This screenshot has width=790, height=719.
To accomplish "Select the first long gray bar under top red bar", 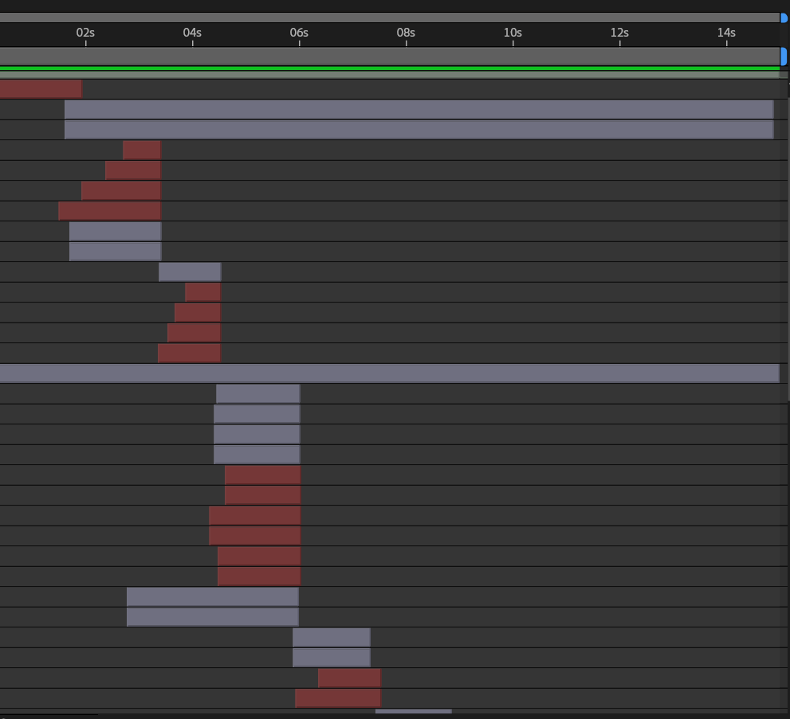I will pyautogui.click(x=419, y=109).
